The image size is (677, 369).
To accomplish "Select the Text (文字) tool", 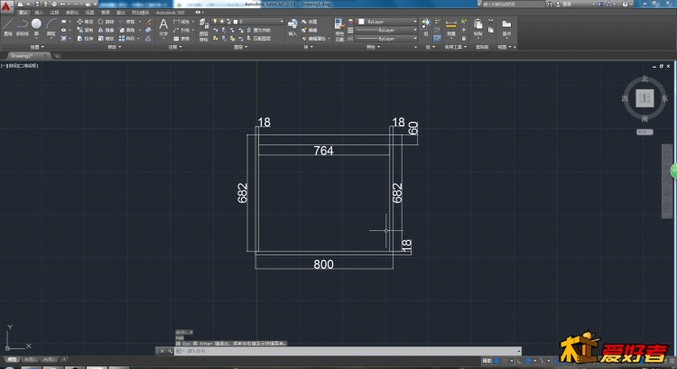I will tap(163, 27).
